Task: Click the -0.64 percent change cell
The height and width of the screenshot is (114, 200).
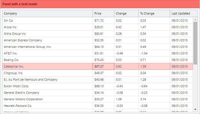Action: 154,86
